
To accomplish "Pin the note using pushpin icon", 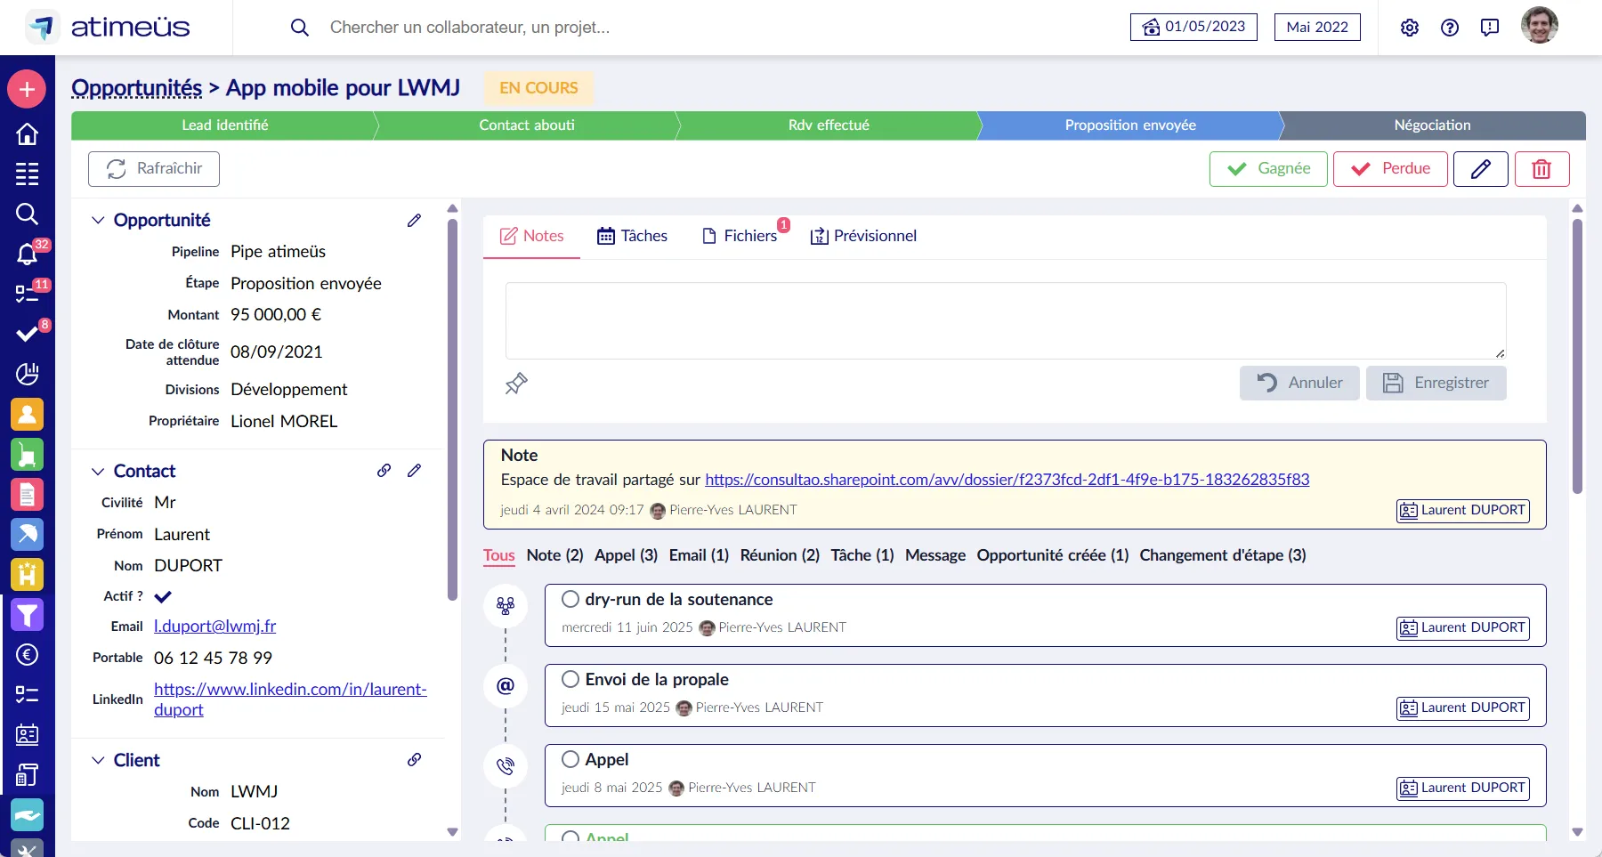I will [x=516, y=384].
